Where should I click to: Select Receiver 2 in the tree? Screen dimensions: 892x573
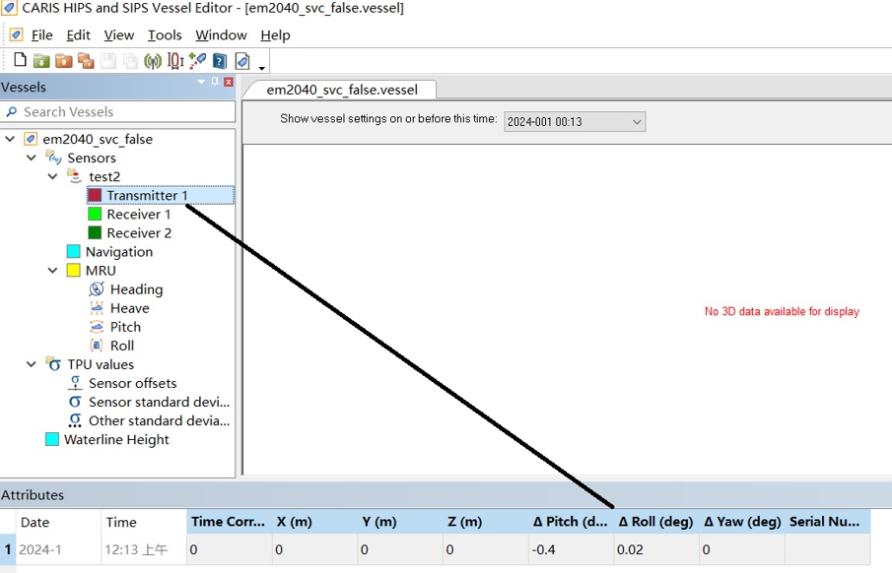coord(139,233)
